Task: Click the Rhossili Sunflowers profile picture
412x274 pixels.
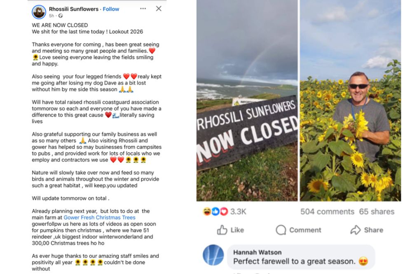Action: tap(39, 12)
